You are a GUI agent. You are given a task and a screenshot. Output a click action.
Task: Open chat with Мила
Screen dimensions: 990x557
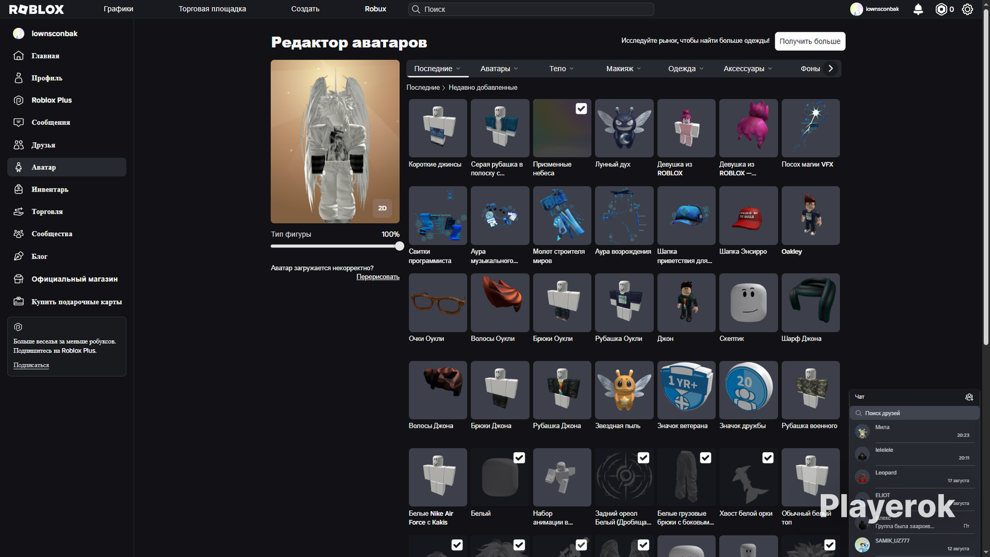click(x=914, y=431)
